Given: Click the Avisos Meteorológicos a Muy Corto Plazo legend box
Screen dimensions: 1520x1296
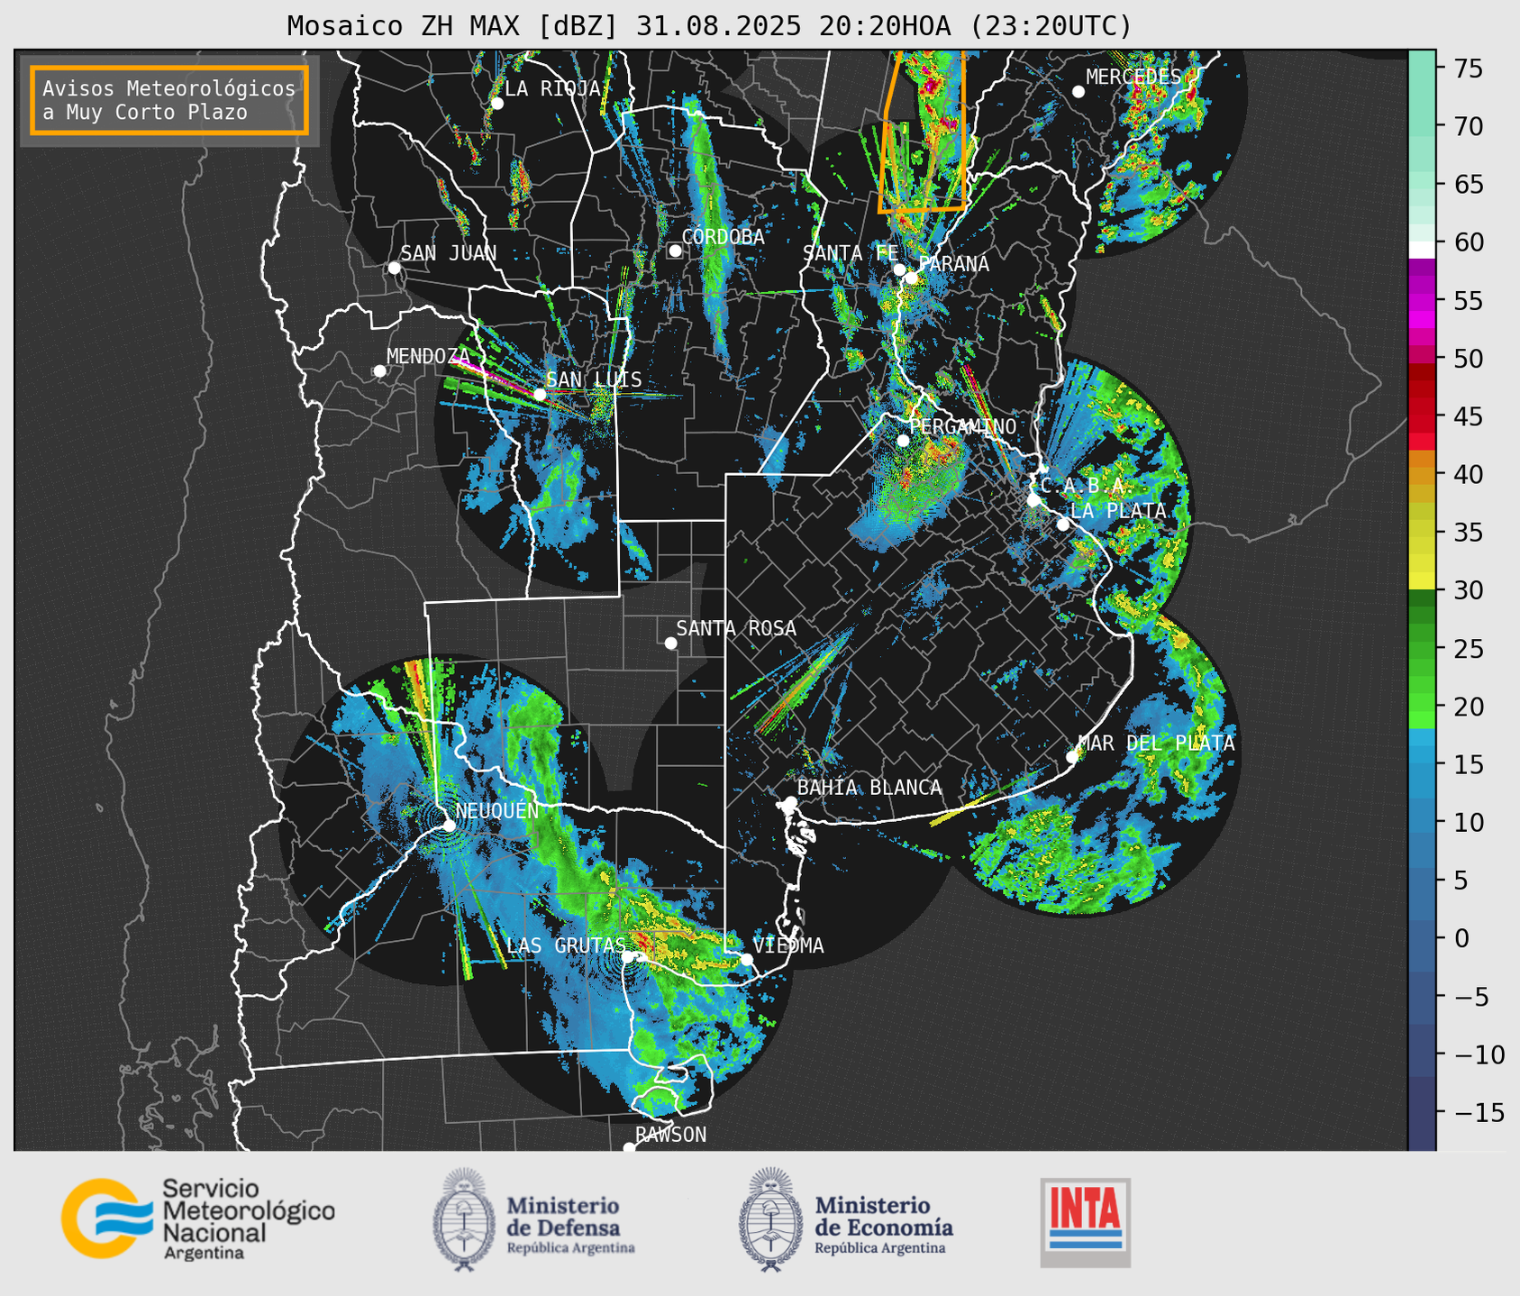Looking at the screenshot, I should pyautogui.click(x=169, y=99).
